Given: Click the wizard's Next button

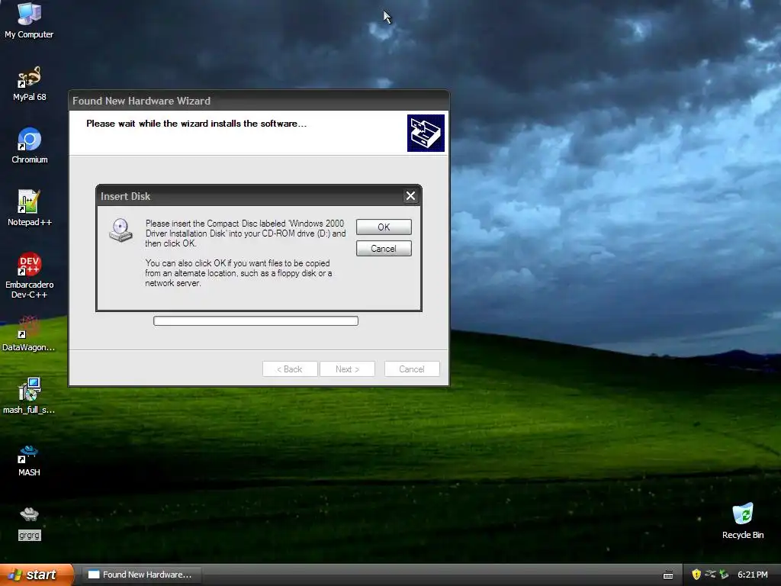Looking at the screenshot, I should click(x=347, y=369).
